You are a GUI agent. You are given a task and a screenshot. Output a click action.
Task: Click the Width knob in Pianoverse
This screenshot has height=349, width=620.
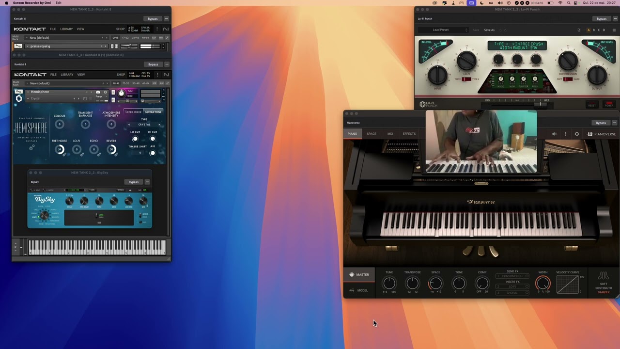pyautogui.click(x=543, y=283)
